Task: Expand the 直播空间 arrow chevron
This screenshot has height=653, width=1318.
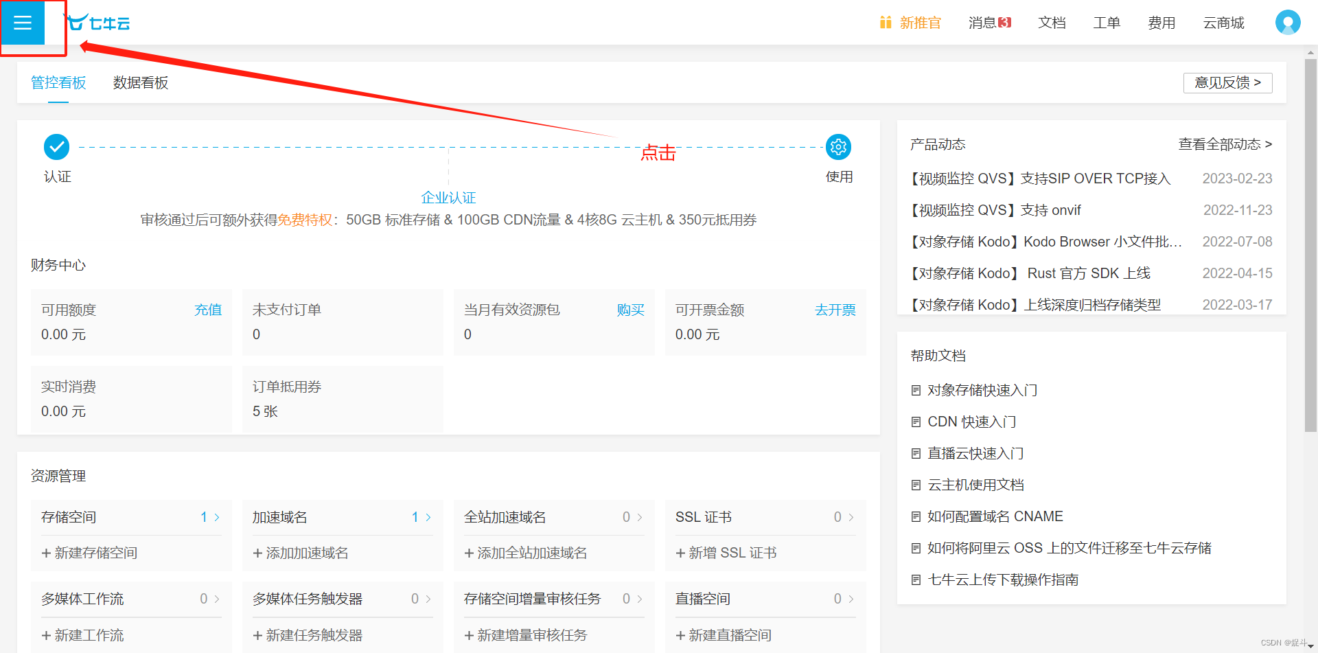Action: [x=851, y=599]
